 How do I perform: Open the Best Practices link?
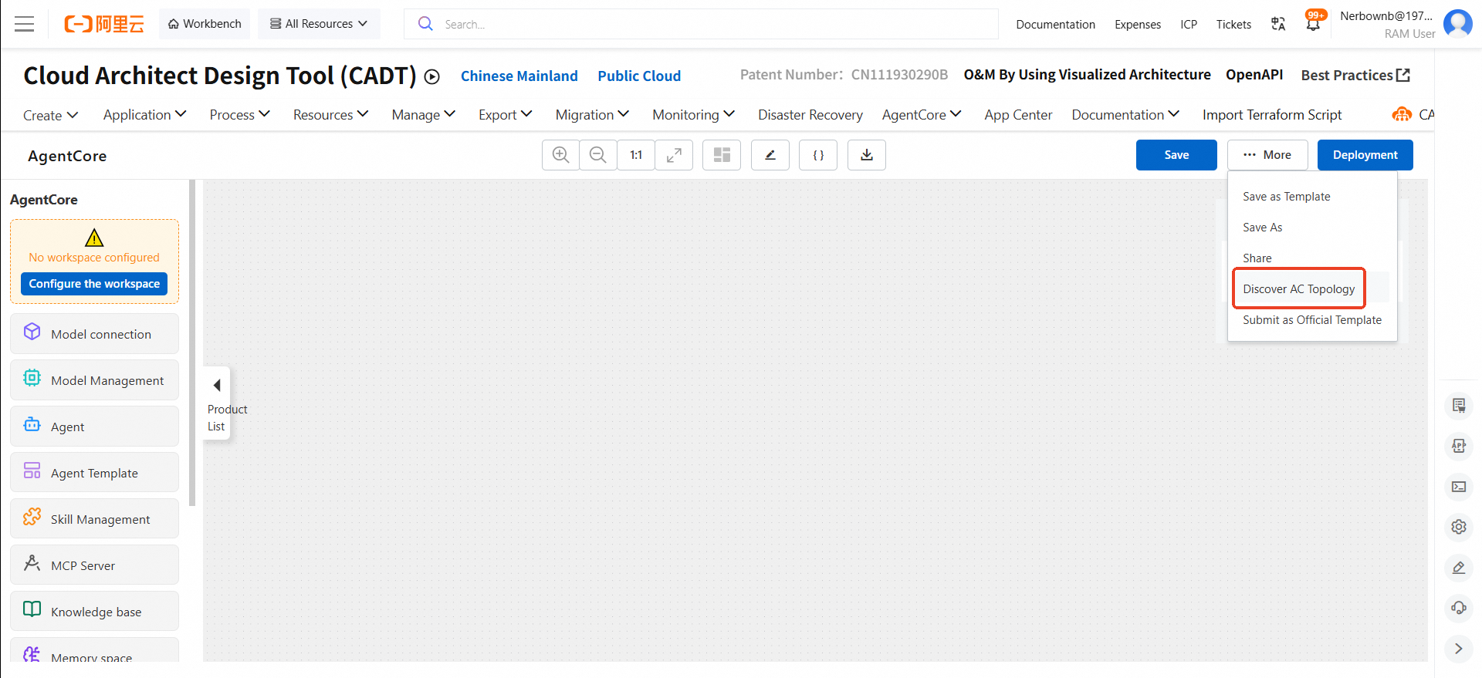(x=1355, y=75)
